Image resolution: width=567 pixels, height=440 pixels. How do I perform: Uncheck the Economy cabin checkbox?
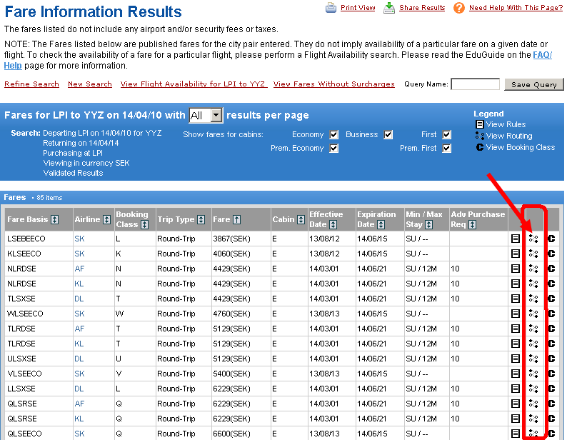coord(333,134)
